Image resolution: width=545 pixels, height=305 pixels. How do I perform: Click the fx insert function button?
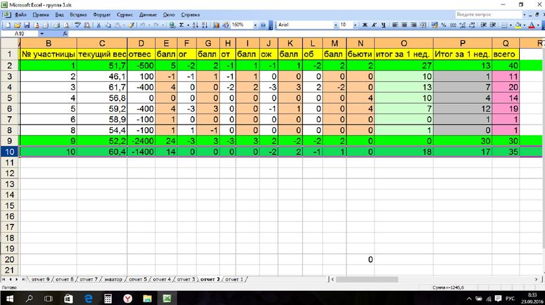click(x=65, y=34)
